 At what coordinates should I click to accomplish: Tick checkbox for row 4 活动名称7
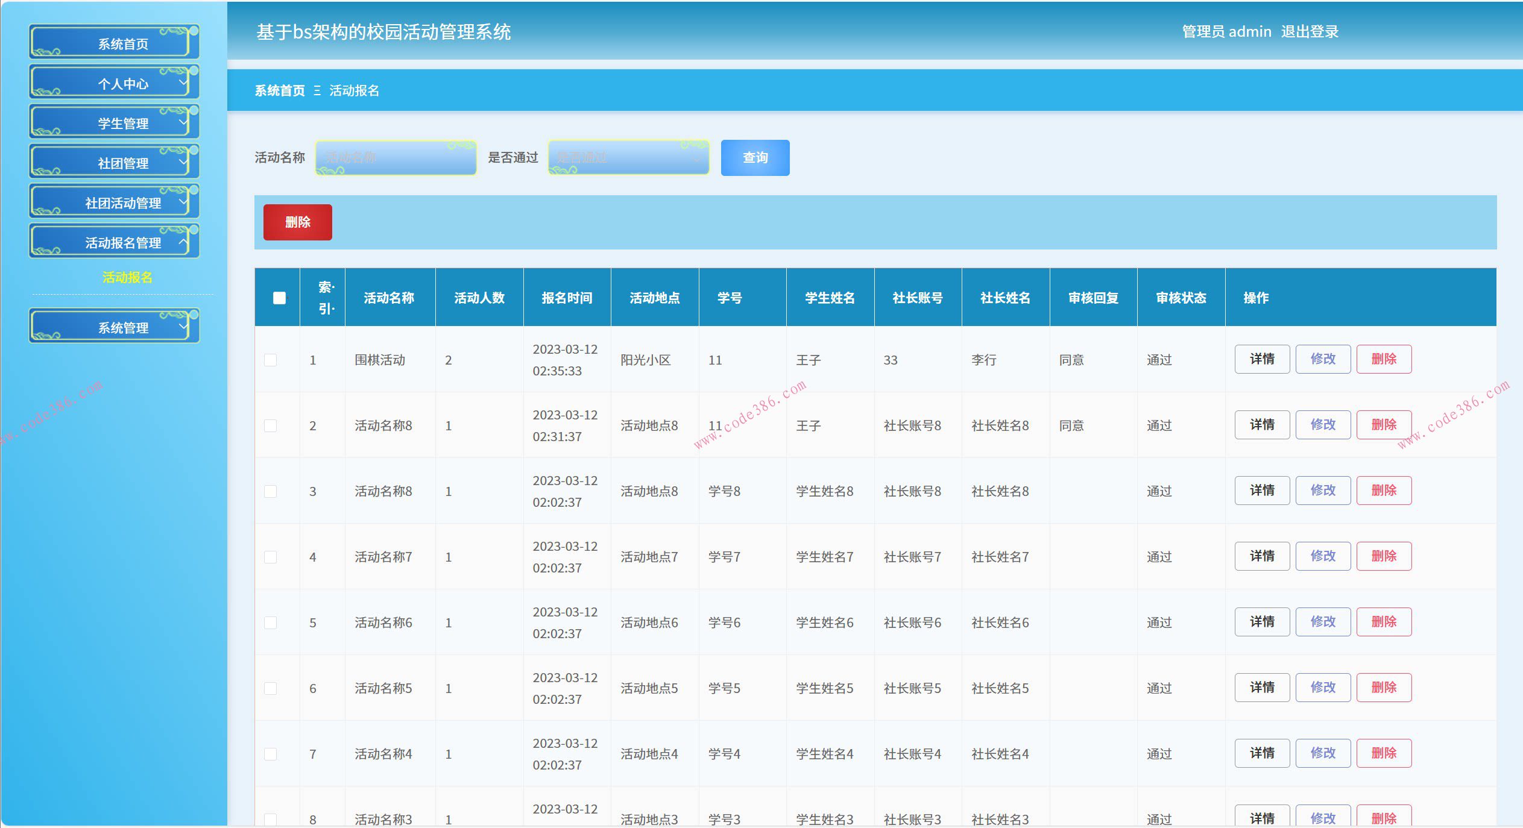click(271, 557)
